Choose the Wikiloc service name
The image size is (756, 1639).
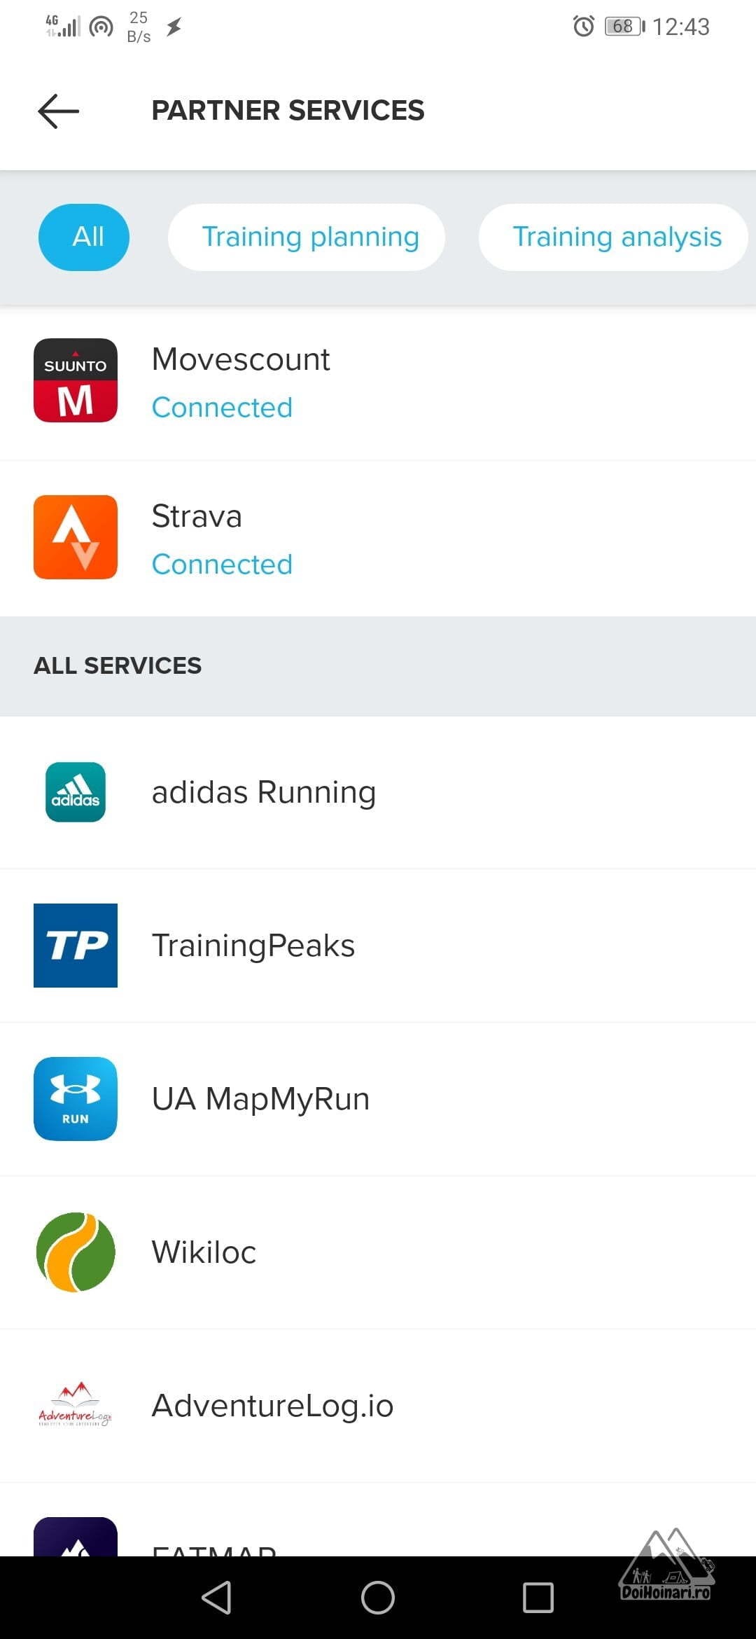(x=204, y=1252)
